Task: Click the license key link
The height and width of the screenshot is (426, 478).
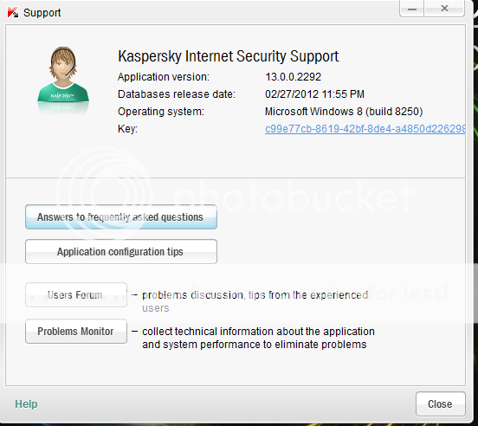Action: coord(365,129)
